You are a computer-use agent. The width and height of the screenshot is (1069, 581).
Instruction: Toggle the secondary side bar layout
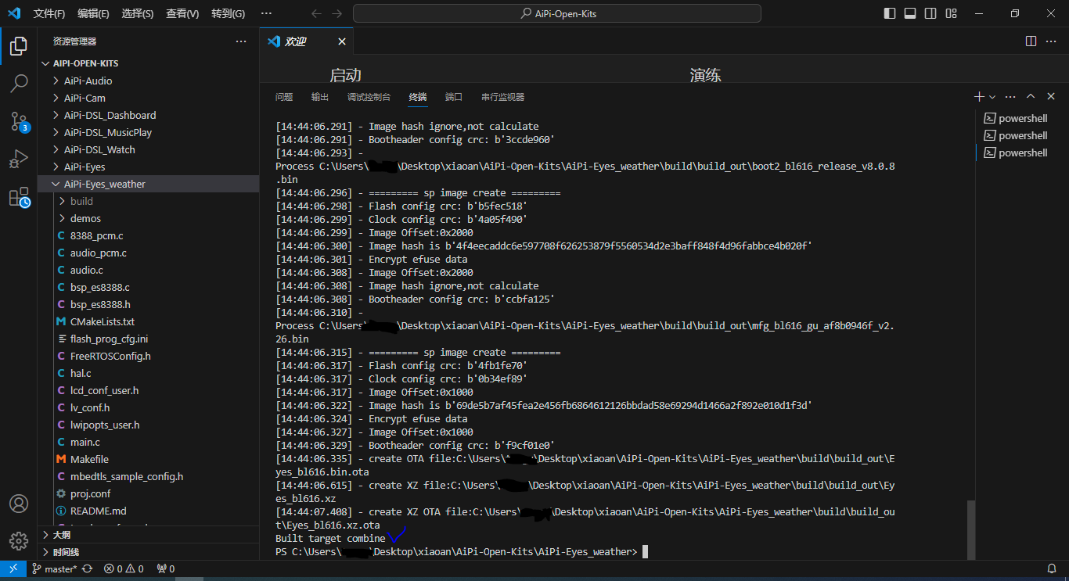930,13
